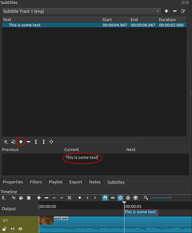The image size is (192, 233).
Task: Click the test5.mkv clip on V1
Action: (x=116, y=224)
